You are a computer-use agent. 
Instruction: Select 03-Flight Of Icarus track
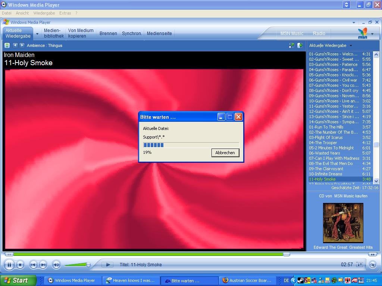coord(340,137)
